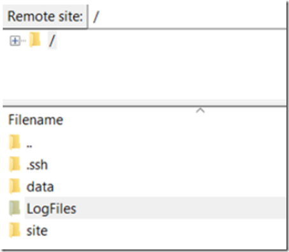Select the site folder name
Image resolution: width=289 pixels, height=252 pixels.
point(37,230)
